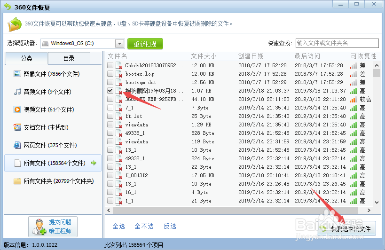Uncheck the 搜狗截图19年03月18 file checkbox
385x250 pixels.
point(110,90)
